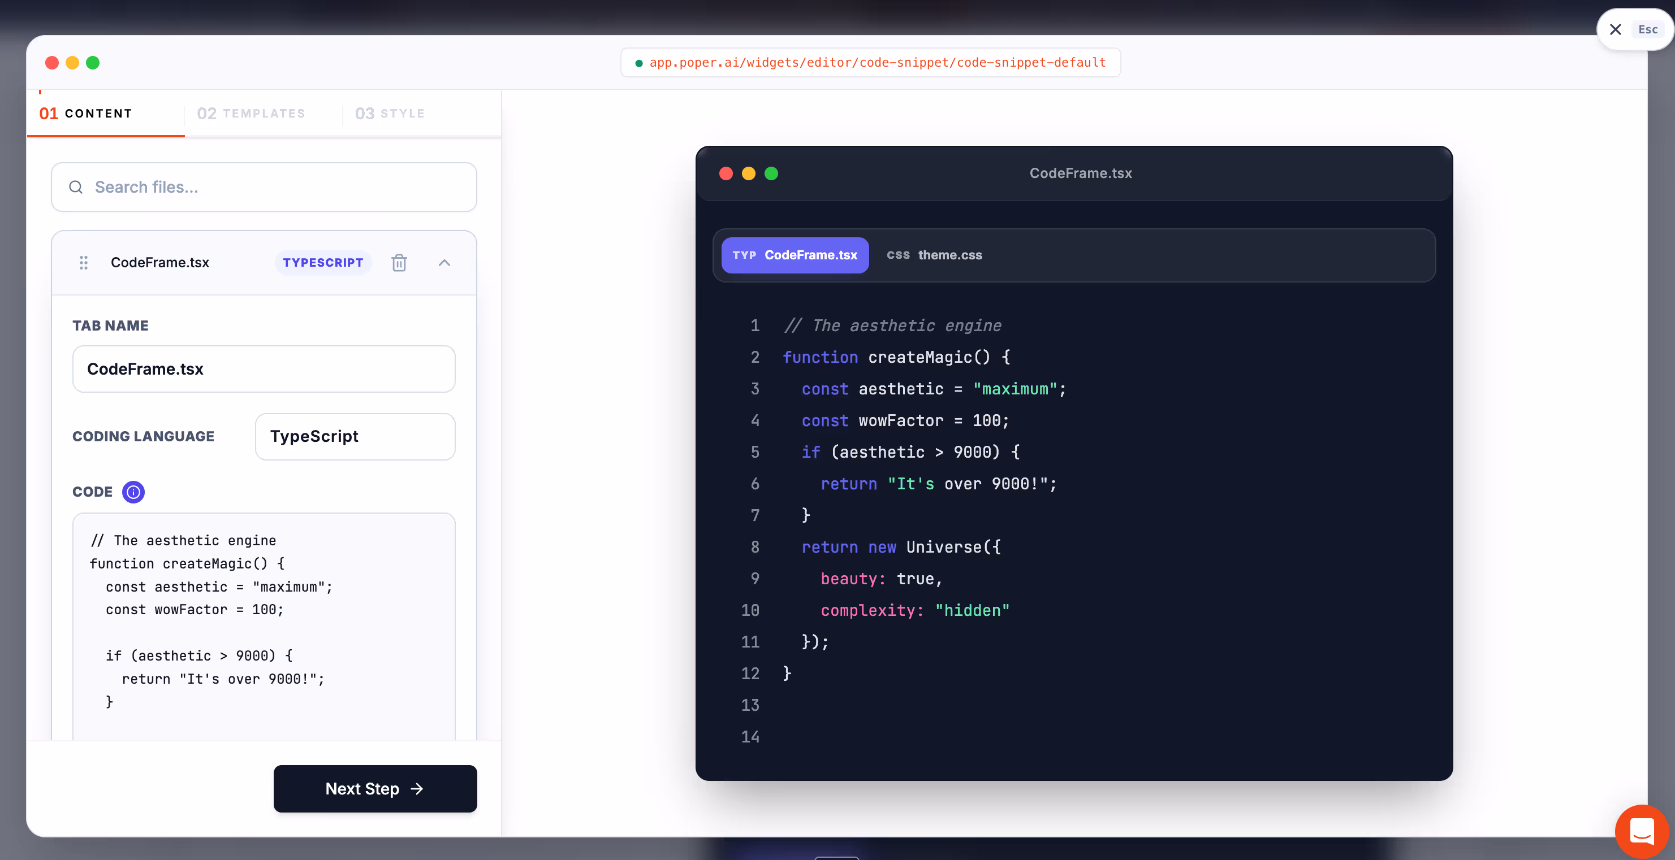Delete the CodeFrame.tsx file with trash icon

399,262
